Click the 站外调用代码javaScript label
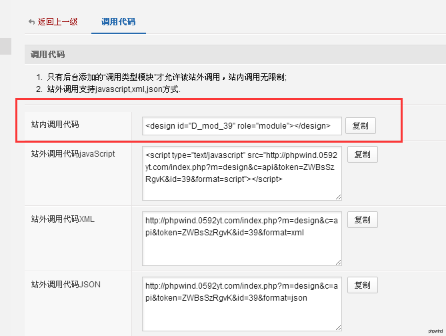Viewport: 446px width, 336px height. [x=73, y=154]
